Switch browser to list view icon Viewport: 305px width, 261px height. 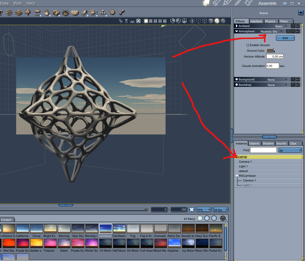pyautogui.click(x=214, y=218)
